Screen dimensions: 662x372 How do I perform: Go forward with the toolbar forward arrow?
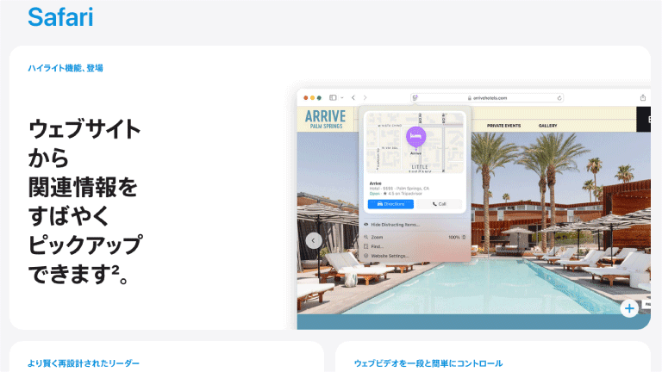pos(365,97)
